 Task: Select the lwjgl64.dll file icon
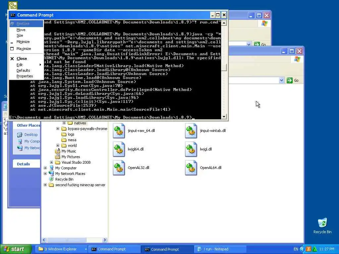click(119, 149)
